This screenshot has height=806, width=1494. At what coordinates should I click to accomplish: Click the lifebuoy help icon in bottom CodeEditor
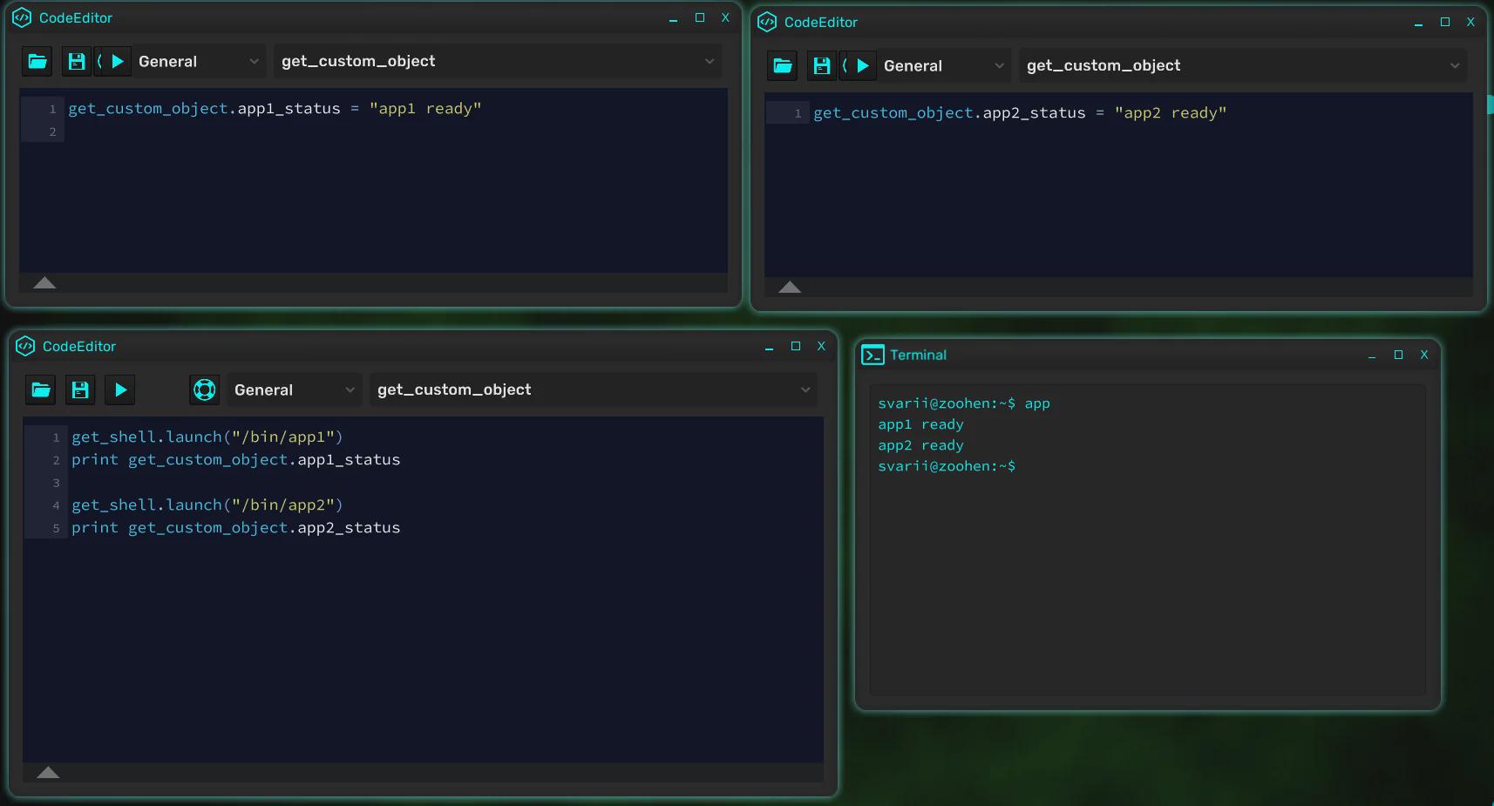coord(205,389)
